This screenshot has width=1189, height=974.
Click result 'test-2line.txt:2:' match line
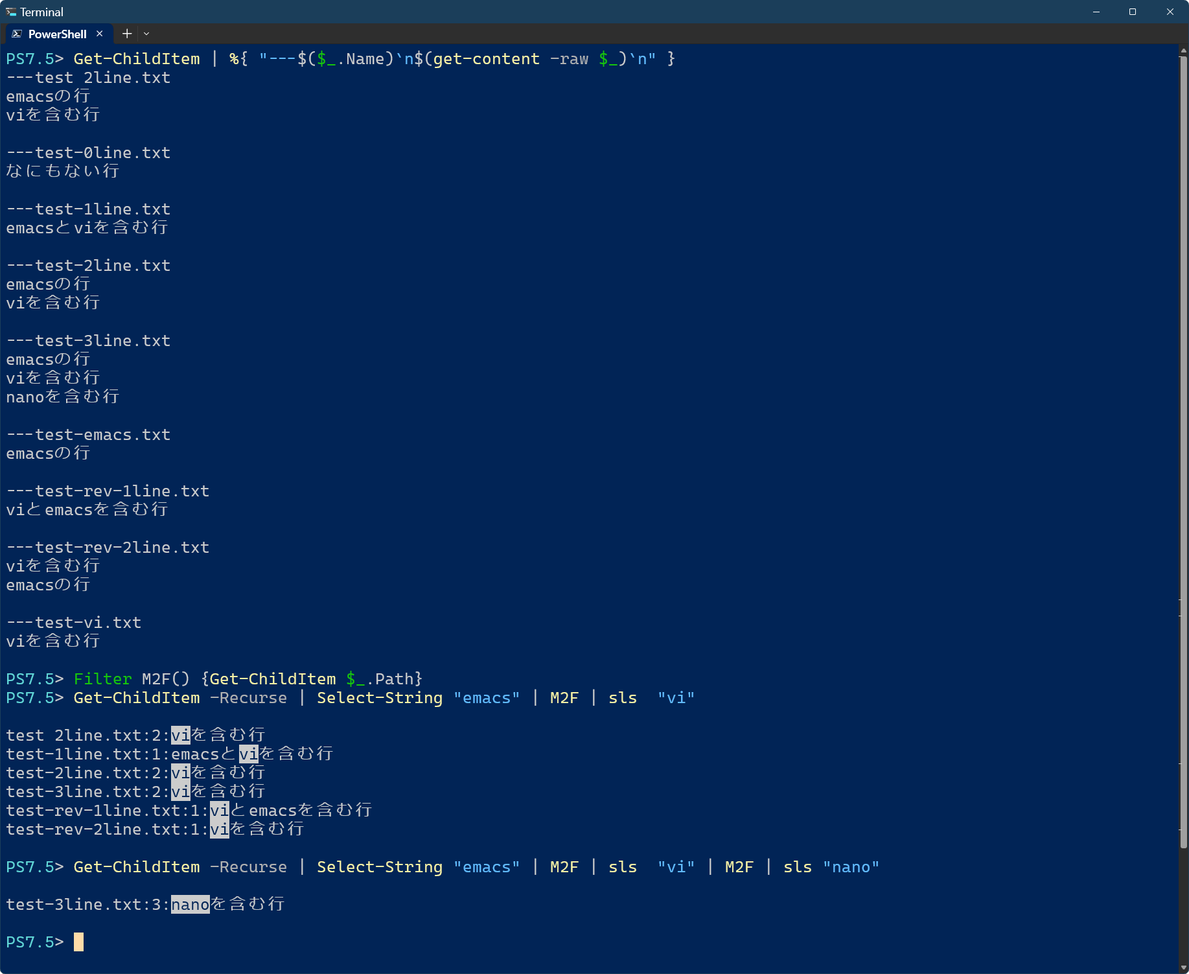(136, 772)
